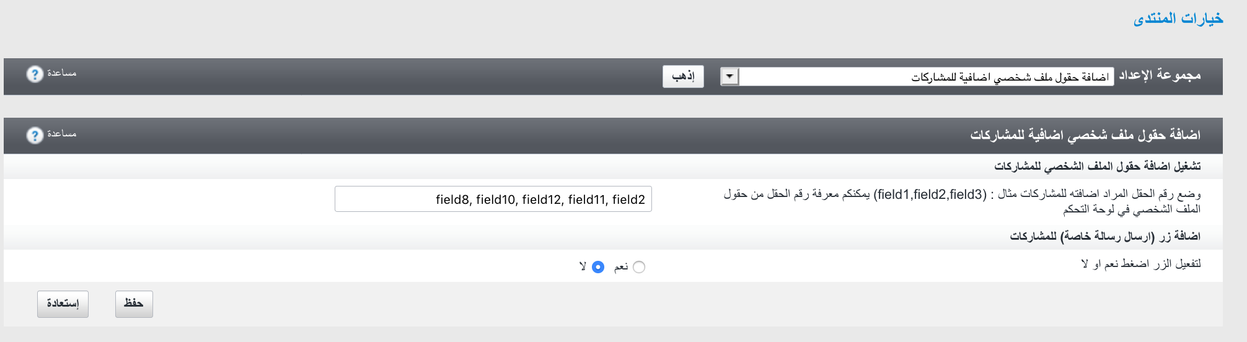Select the نعم radio button
This screenshot has height=342, width=1247.
pyautogui.click(x=639, y=267)
